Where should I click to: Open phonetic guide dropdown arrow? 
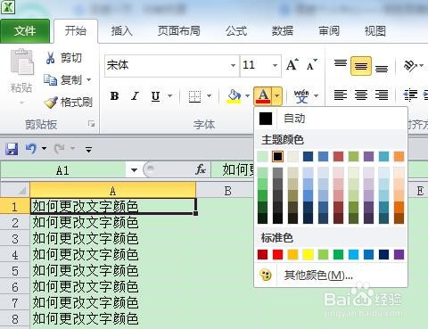pos(316,95)
